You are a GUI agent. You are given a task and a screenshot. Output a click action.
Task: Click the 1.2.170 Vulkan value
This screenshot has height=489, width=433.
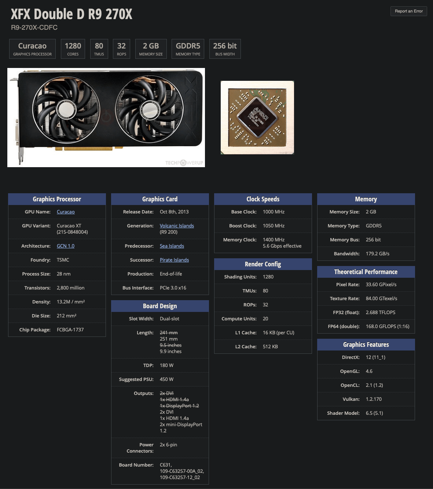click(x=374, y=399)
